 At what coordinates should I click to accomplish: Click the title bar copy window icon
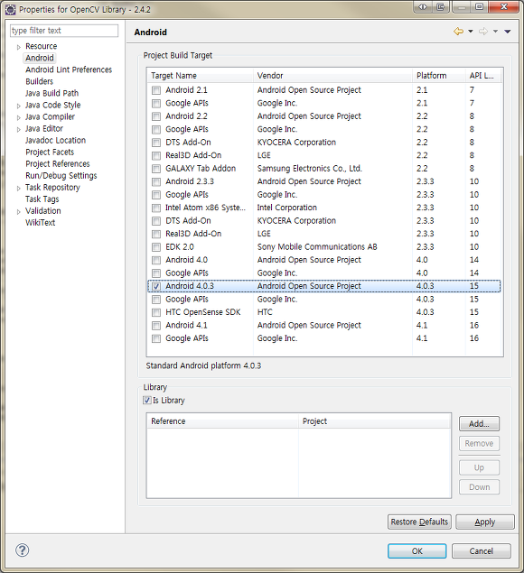(441, 6)
